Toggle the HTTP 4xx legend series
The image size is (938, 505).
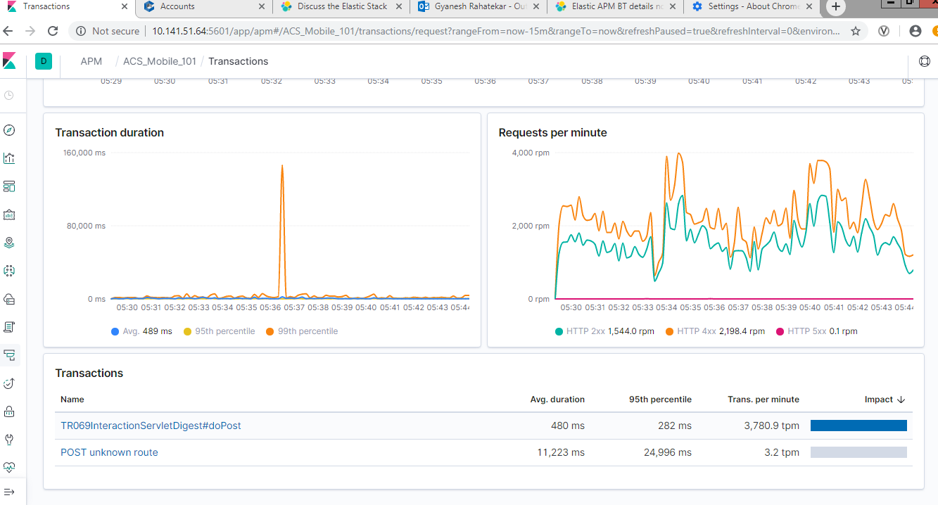pyautogui.click(x=715, y=331)
